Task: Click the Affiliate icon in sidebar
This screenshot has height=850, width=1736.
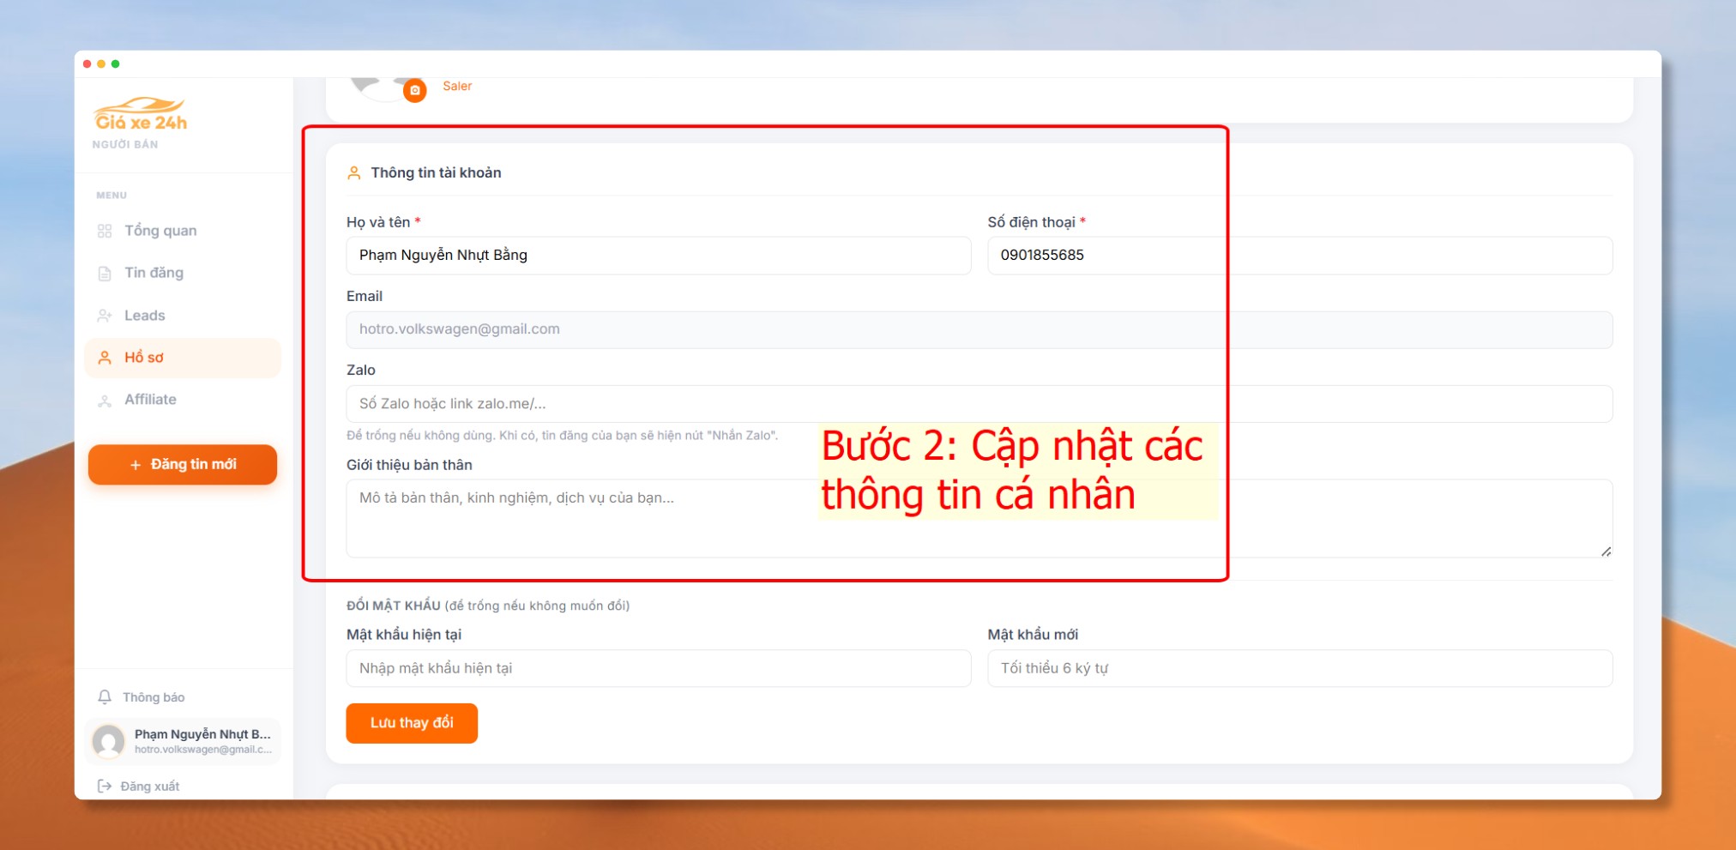Action: point(105,401)
